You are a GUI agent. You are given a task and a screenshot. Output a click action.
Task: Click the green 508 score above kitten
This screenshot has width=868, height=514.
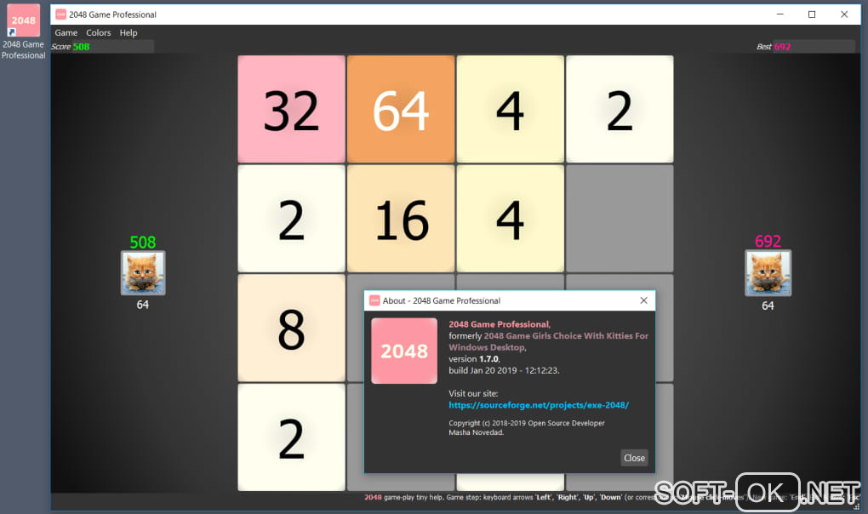(143, 242)
